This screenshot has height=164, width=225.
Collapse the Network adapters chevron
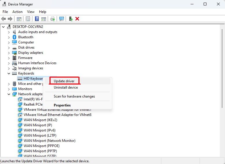[9, 94]
